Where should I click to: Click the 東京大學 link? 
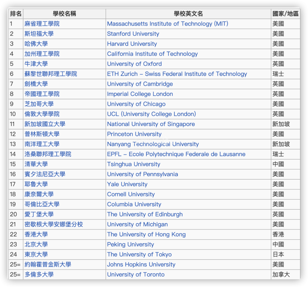click(36, 254)
